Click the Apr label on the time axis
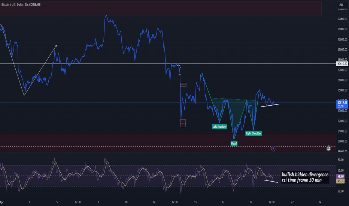The width and height of the screenshot is (349, 206). (x=3, y=201)
